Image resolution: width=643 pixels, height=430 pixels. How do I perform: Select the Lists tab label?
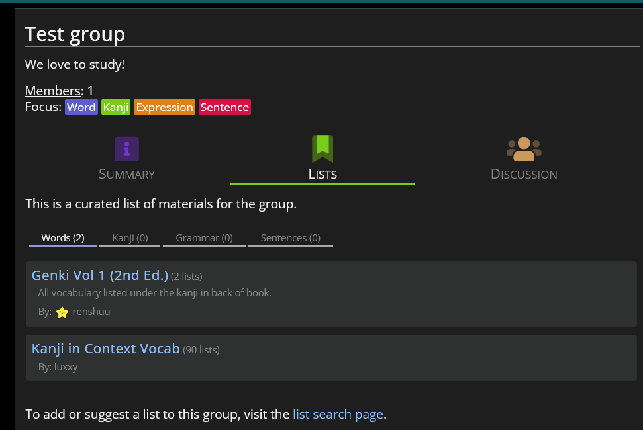pyautogui.click(x=322, y=174)
